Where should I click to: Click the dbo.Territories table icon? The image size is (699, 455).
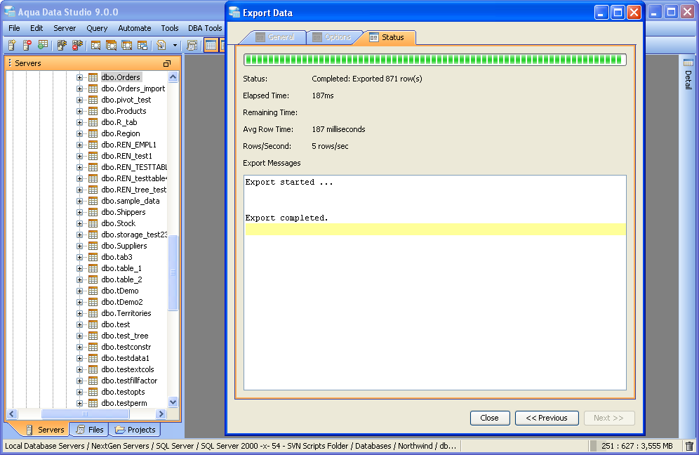[93, 313]
